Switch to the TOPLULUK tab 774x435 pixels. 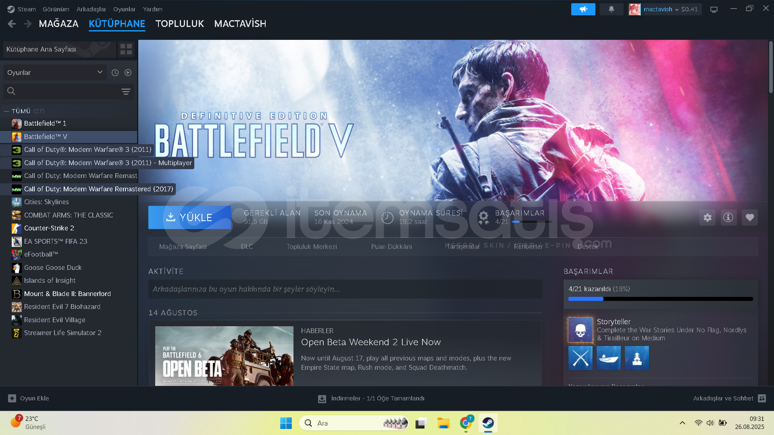tap(180, 24)
